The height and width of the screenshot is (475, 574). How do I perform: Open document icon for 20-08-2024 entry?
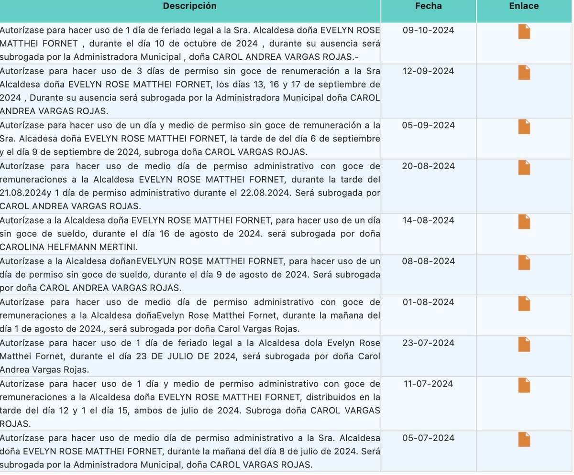pos(524,168)
